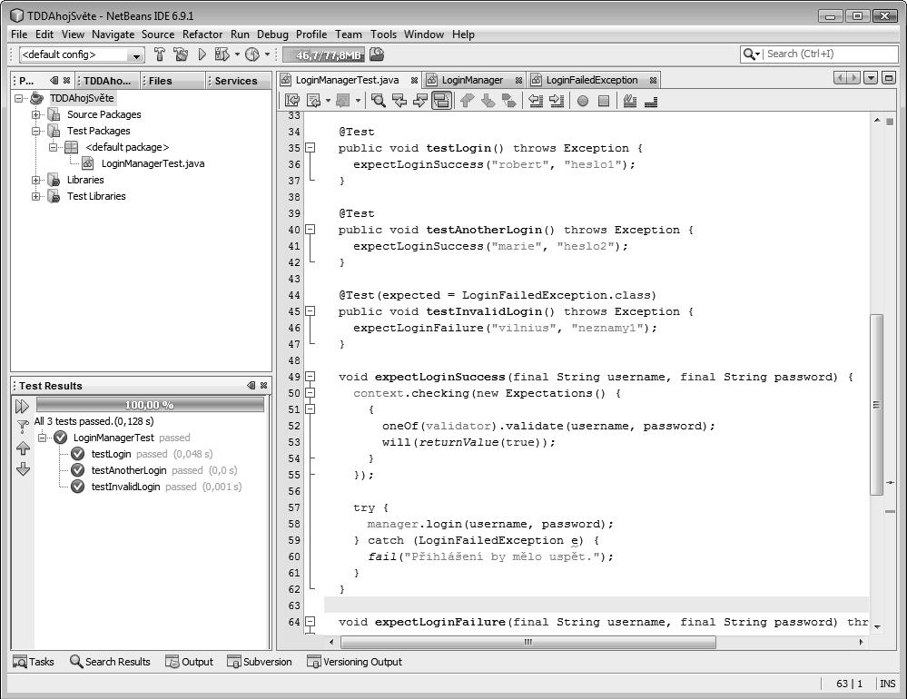The width and height of the screenshot is (907, 699).
Task: Run the main project with the play icon
Action: 202,54
